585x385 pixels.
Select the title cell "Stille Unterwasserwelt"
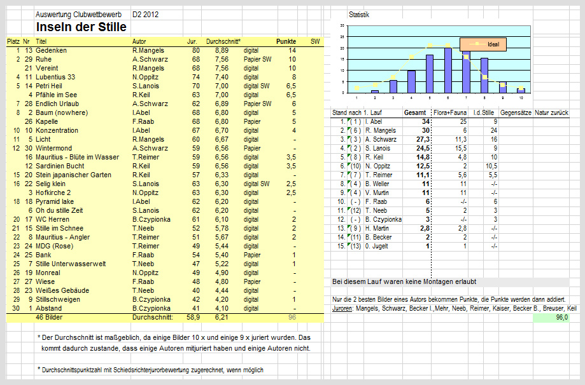[x=71, y=264]
